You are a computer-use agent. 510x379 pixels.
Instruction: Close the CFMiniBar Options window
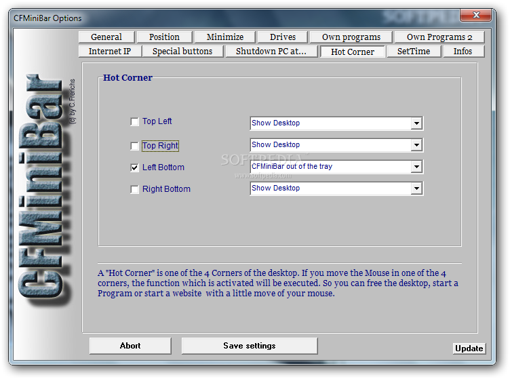[x=475, y=15]
